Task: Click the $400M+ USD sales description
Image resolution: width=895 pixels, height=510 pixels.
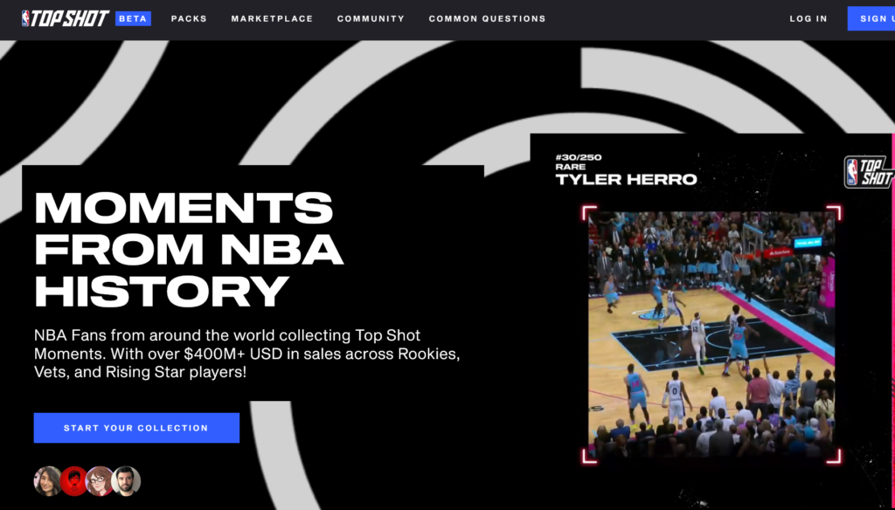Action: pyautogui.click(x=247, y=354)
